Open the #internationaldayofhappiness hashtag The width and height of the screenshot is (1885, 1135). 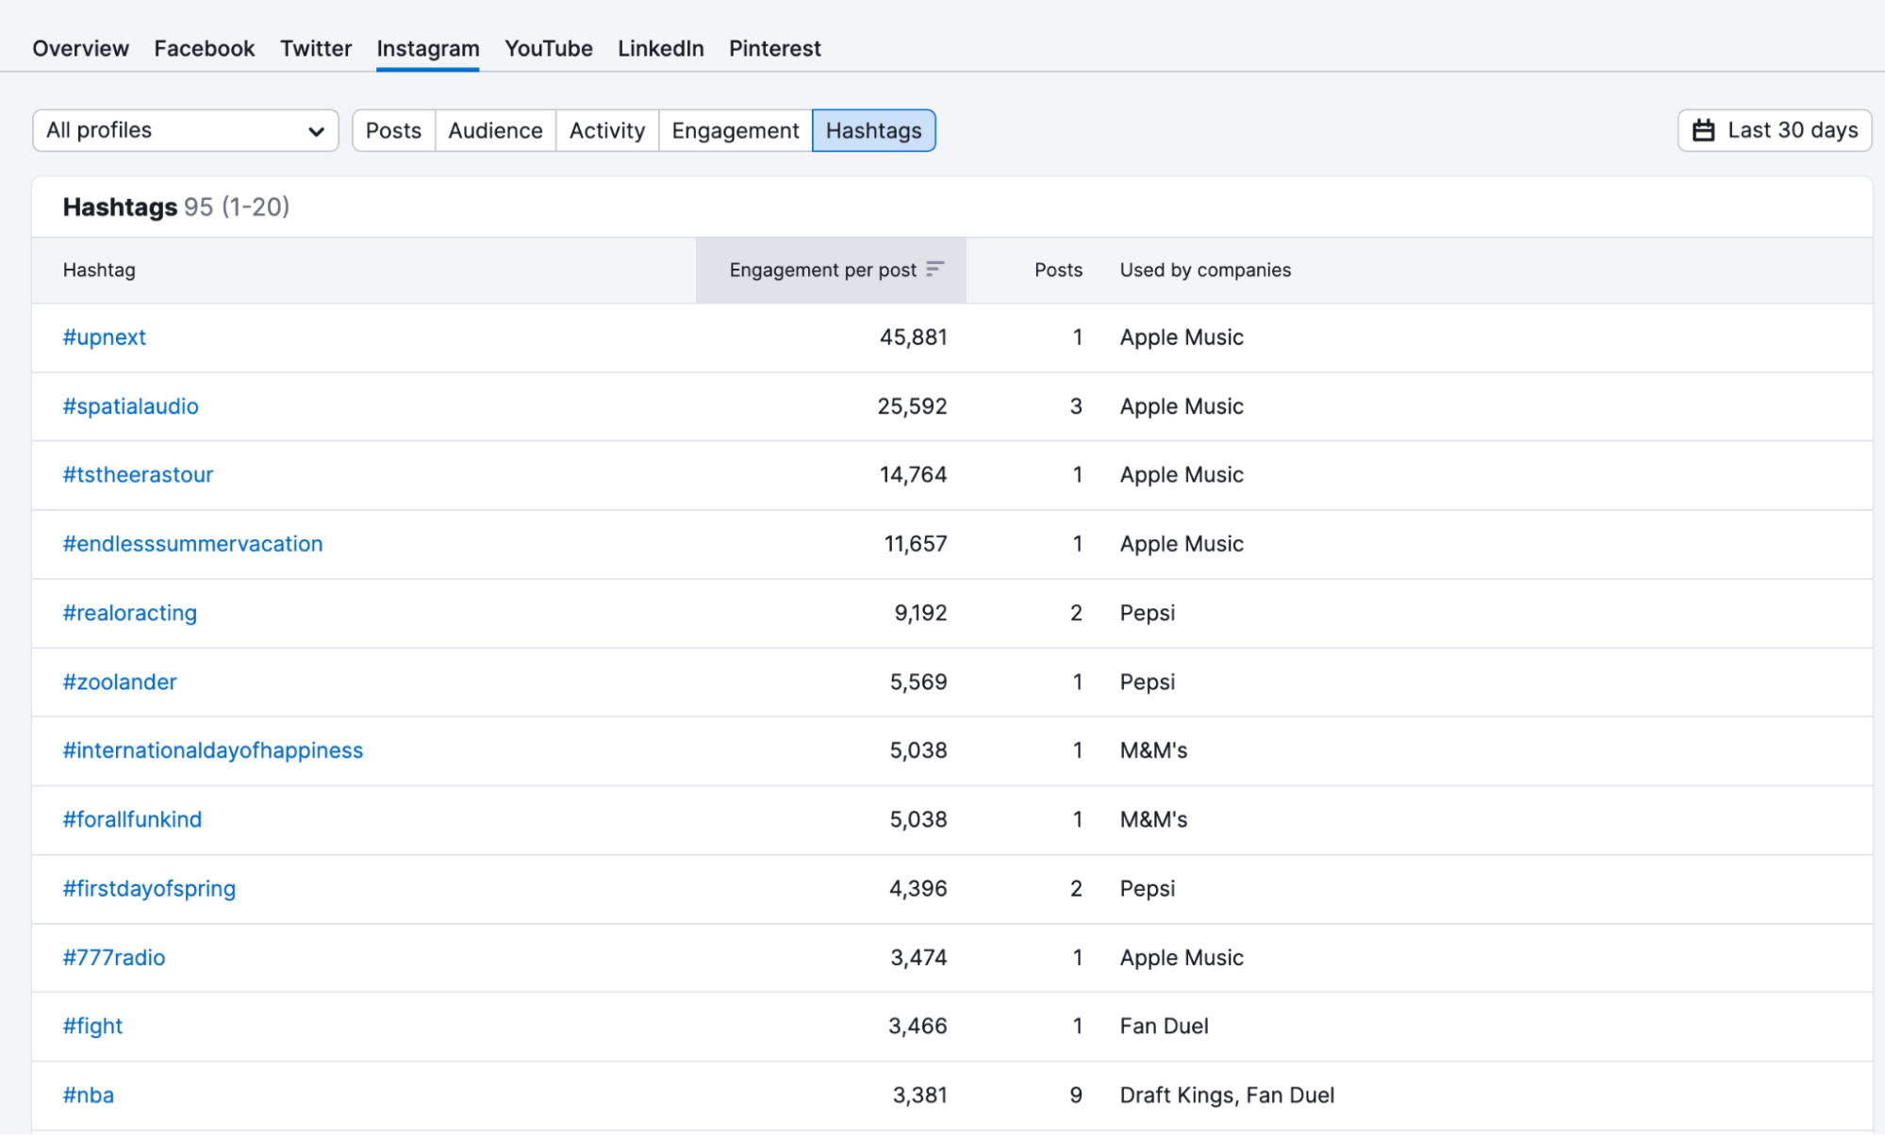point(212,750)
